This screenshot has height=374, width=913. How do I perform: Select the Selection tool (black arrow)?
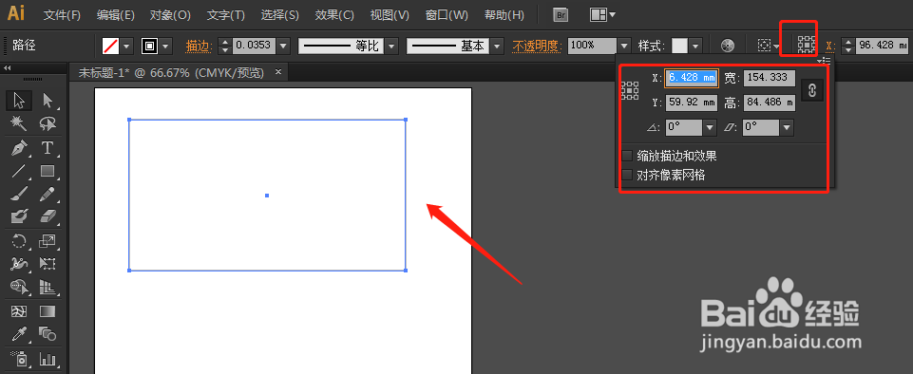click(19, 101)
